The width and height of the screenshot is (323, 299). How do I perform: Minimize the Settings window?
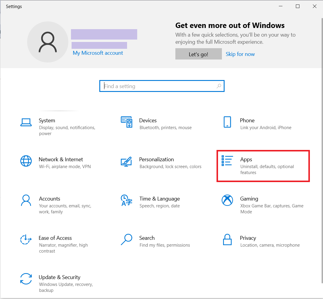click(281, 6)
